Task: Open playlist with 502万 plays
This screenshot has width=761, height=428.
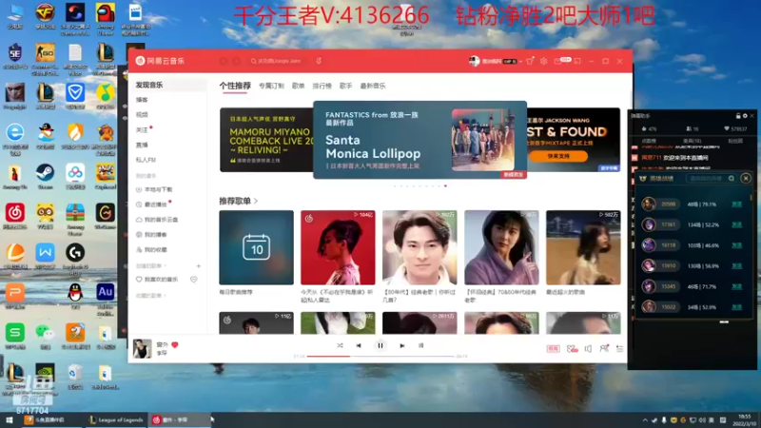Action: pyautogui.click(x=583, y=247)
